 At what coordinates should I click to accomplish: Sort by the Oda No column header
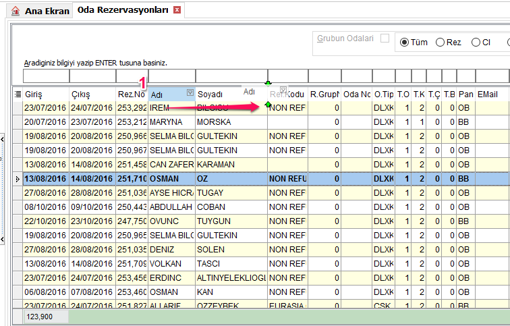(356, 94)
